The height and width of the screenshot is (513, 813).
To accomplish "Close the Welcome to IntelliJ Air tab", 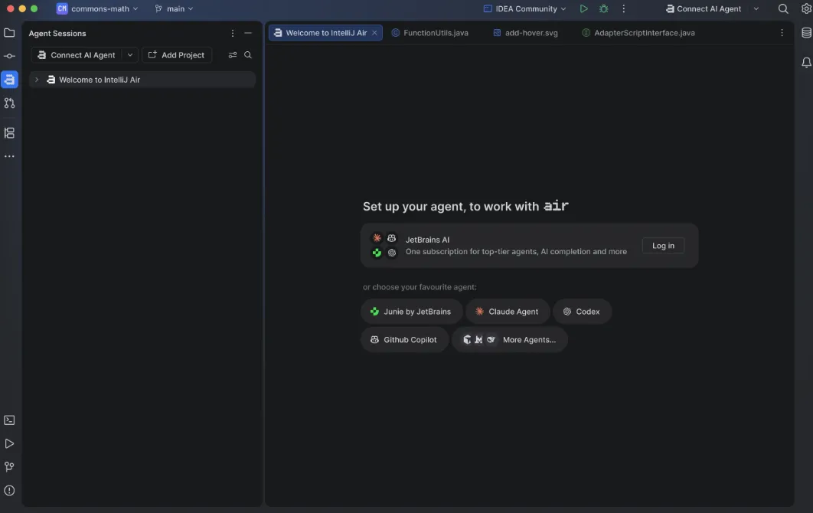I will [x=374, y=33].
